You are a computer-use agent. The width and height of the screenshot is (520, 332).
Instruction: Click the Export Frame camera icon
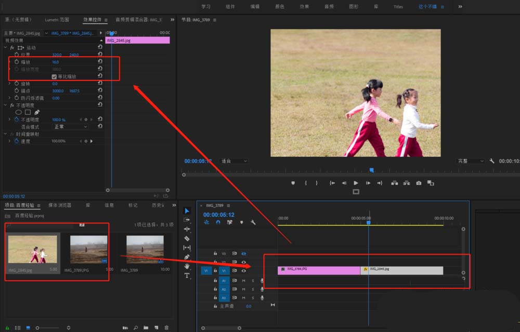[419, 183]
